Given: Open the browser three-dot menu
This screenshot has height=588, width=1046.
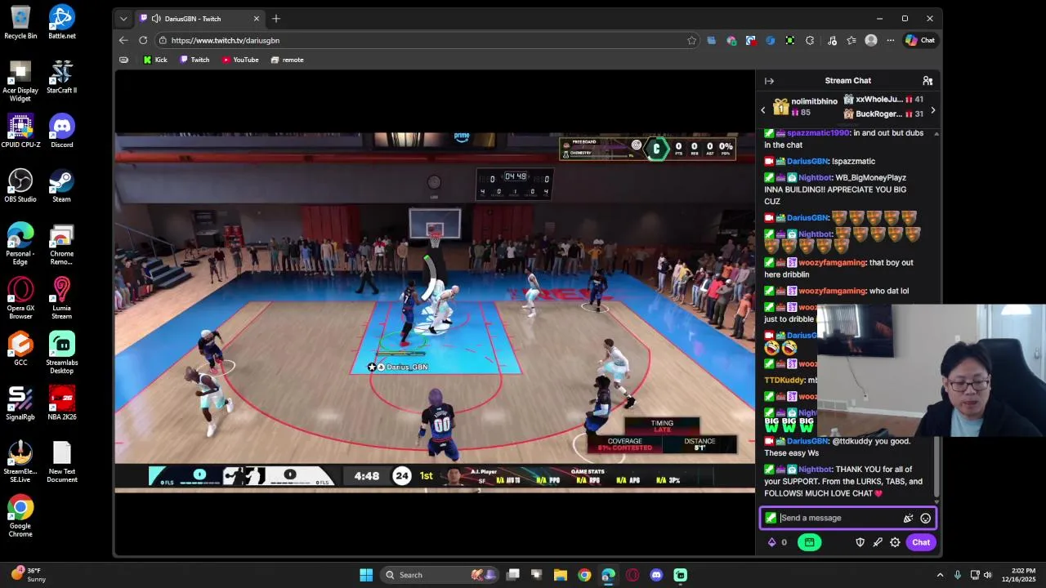Looking at the screenshot, I should click(889, 40).
